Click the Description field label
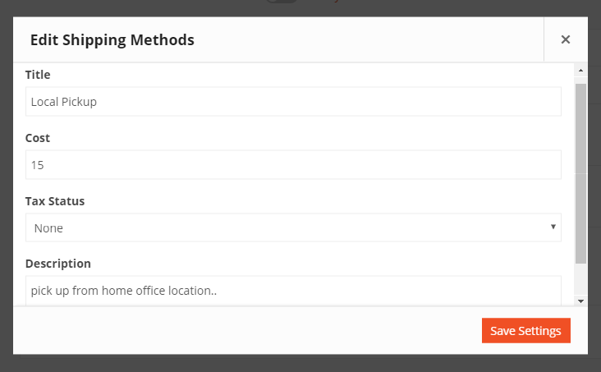601x372 pixels. click(57, 264)
